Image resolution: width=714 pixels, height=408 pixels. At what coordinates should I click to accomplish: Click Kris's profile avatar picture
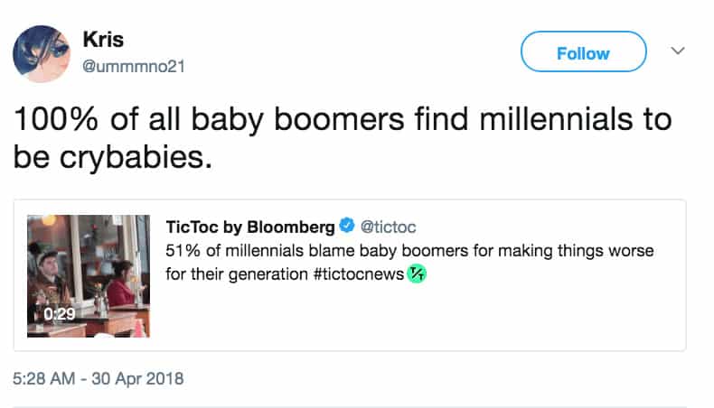point(42,52)
